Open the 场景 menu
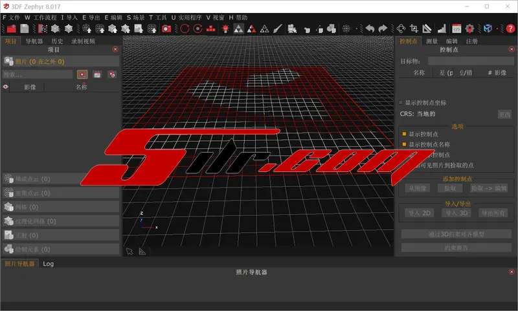This screenshot has width=518, height=311. pos(136,17)
